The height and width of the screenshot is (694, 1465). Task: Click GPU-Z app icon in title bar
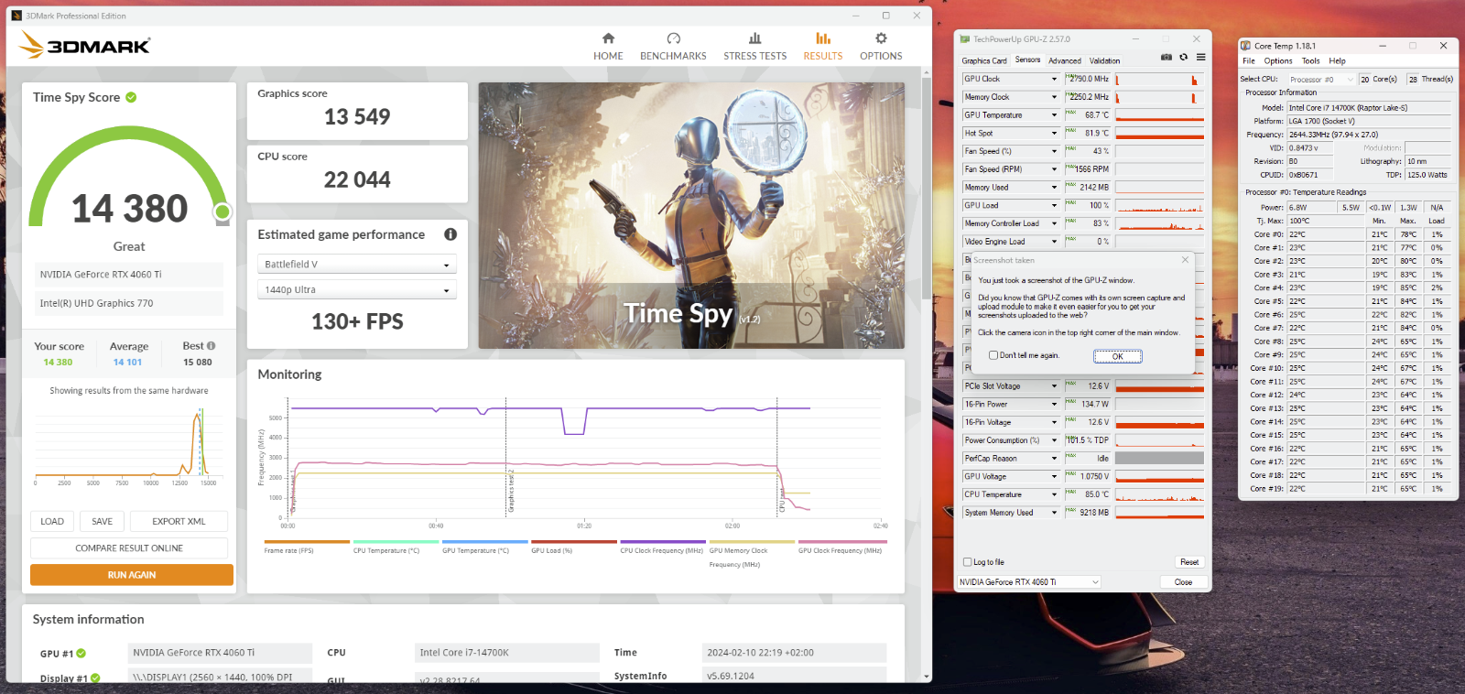point(965,39)
